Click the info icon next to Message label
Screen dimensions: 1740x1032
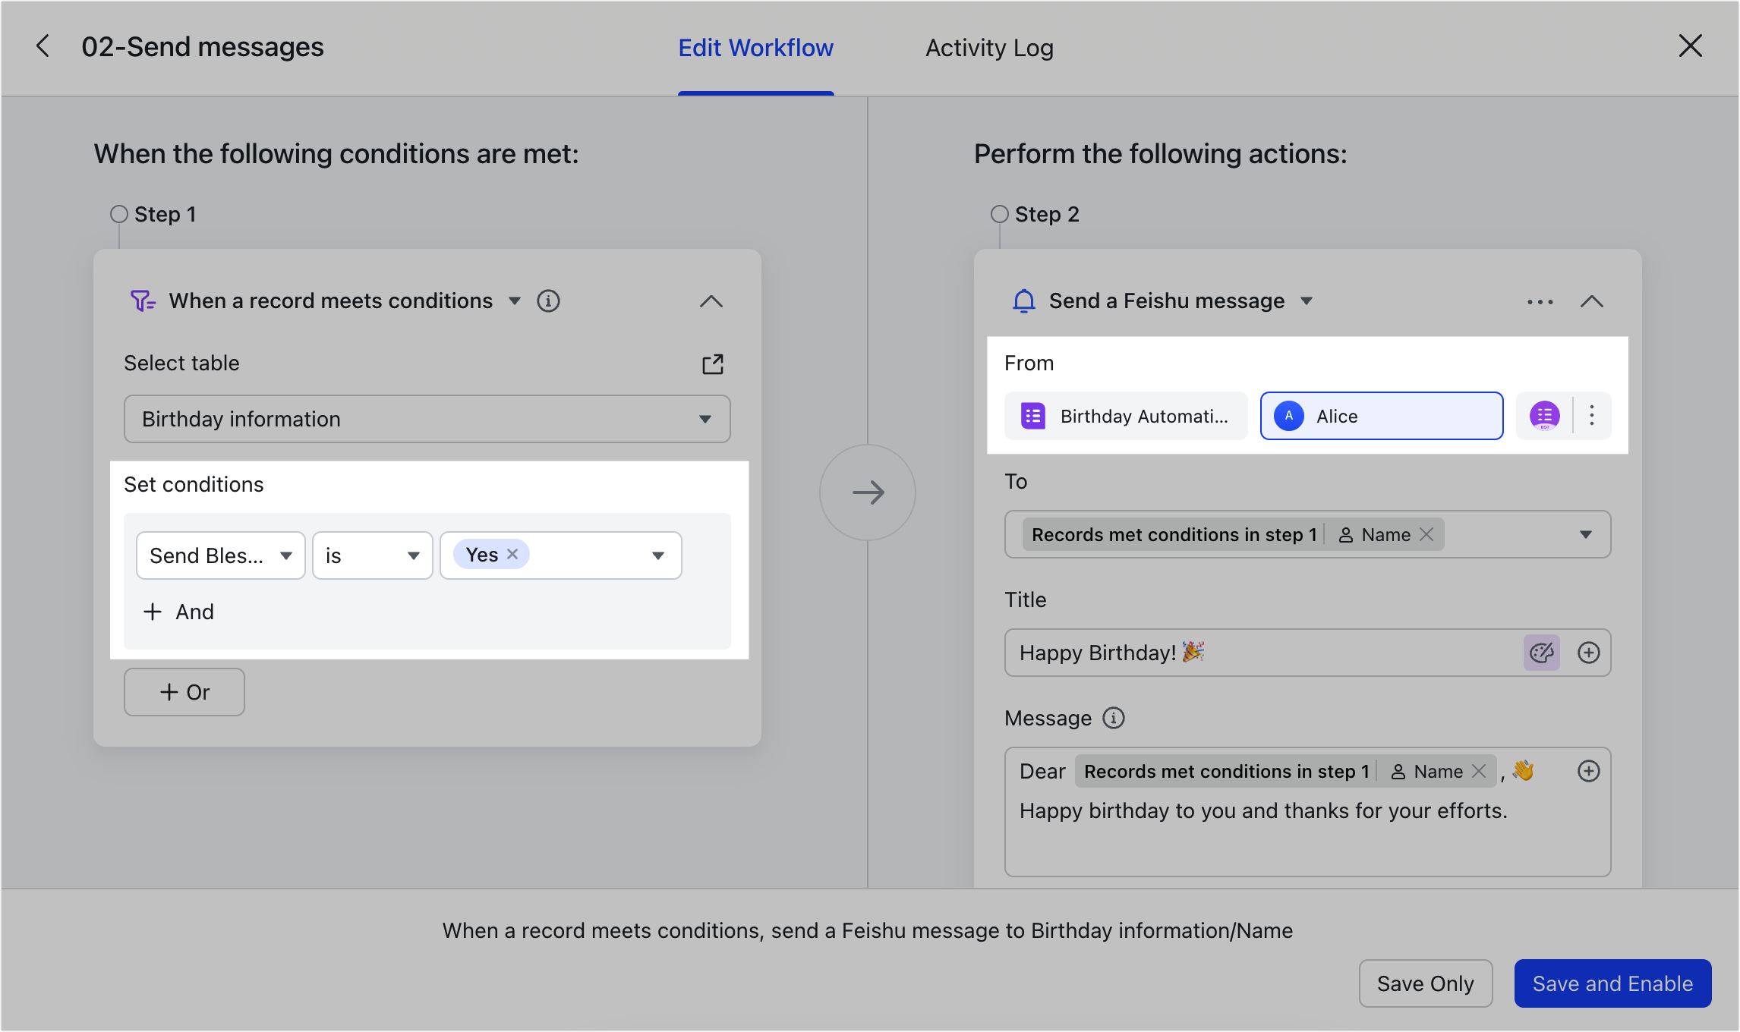pyautogui.click(x=1113, y=718)
